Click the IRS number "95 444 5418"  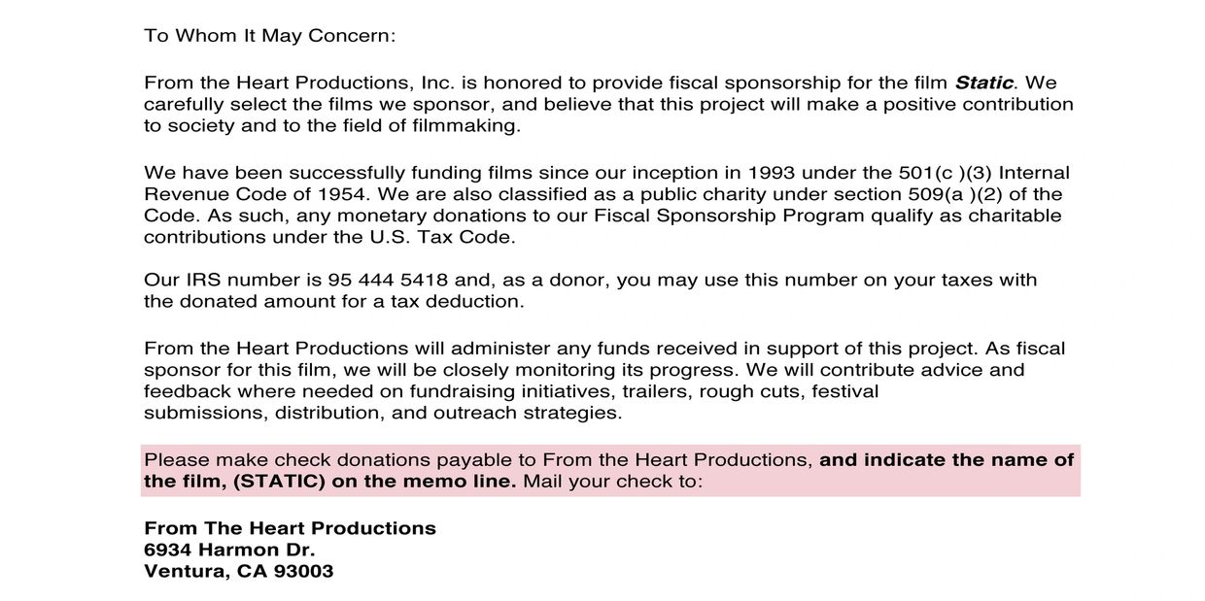(388, 280)
